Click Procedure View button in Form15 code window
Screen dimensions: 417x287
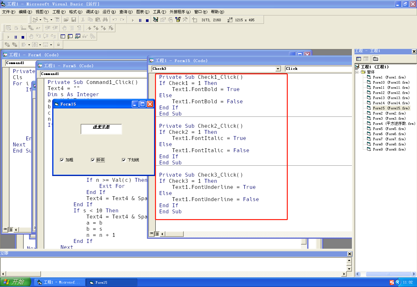pos(151,234)
